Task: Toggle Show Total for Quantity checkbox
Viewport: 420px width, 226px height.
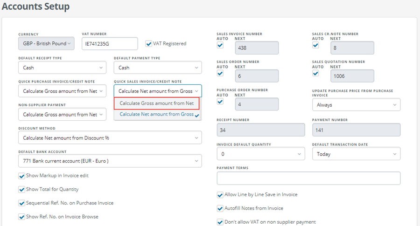Action: pos(21,190)
